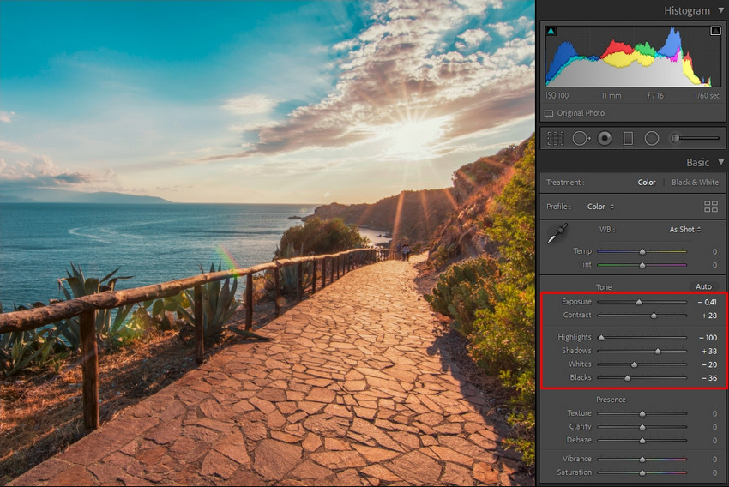Collapse the Basic panel
The image size is (729, 487).
(x=720, y=162)
